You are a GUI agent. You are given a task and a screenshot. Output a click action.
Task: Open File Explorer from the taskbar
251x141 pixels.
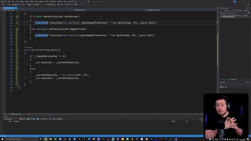[x=51, y=139]
